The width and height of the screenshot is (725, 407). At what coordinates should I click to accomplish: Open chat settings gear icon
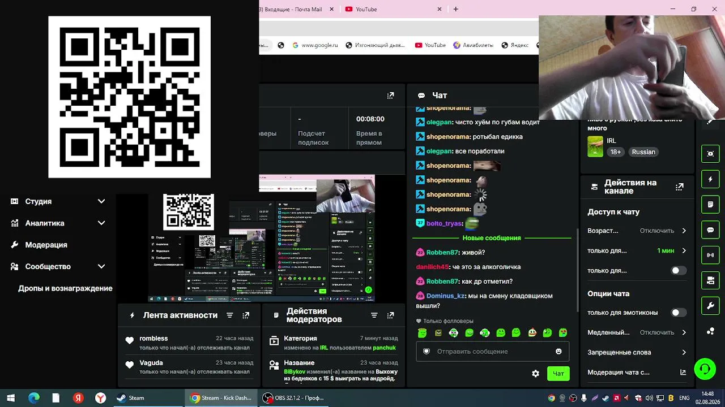tap(535, 374)
